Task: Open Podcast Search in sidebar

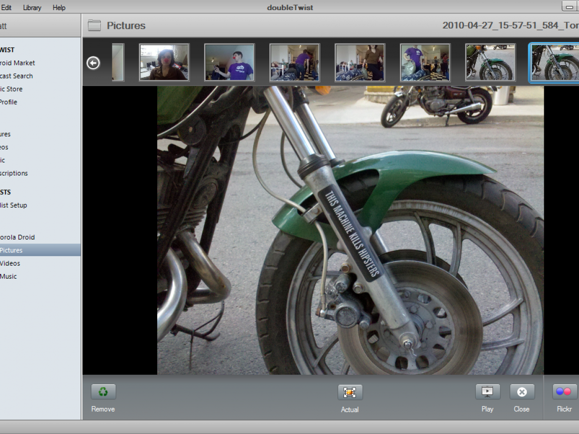Action: (16, 76)
